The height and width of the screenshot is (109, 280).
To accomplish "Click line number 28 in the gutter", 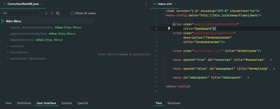I will point(156,78).
